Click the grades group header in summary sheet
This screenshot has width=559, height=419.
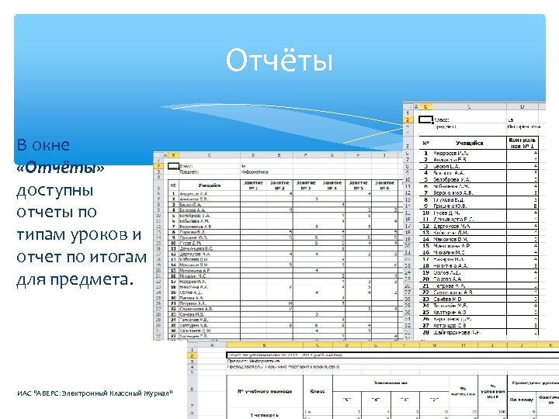pos(391,383)
